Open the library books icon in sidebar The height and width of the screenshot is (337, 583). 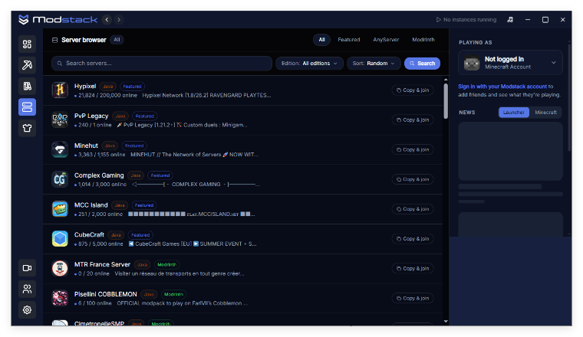point(27,86)
